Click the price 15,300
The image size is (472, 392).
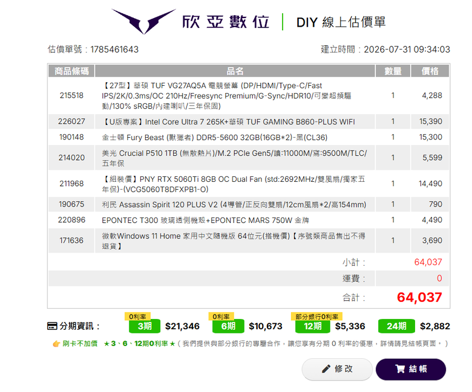pyautogui.click(x=431, y=137)
